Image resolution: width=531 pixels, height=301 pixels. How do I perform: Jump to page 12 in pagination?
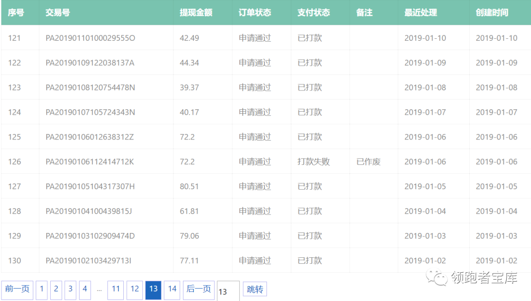pos(135,290)
